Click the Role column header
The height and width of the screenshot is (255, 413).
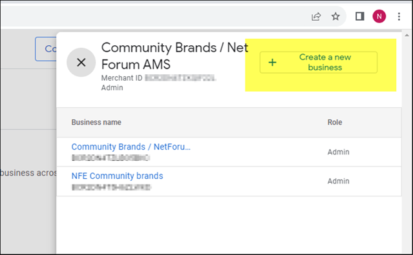[335, 123]
